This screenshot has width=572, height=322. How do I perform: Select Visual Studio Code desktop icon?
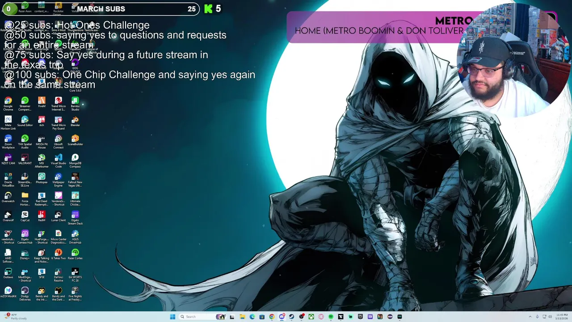coord(58,161)
